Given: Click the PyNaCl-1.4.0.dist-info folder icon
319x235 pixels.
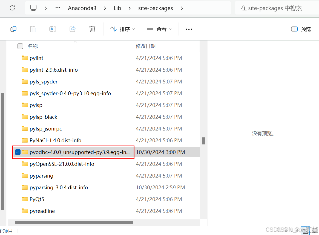Looking at the screenshot, I should (x=25, y=140).
